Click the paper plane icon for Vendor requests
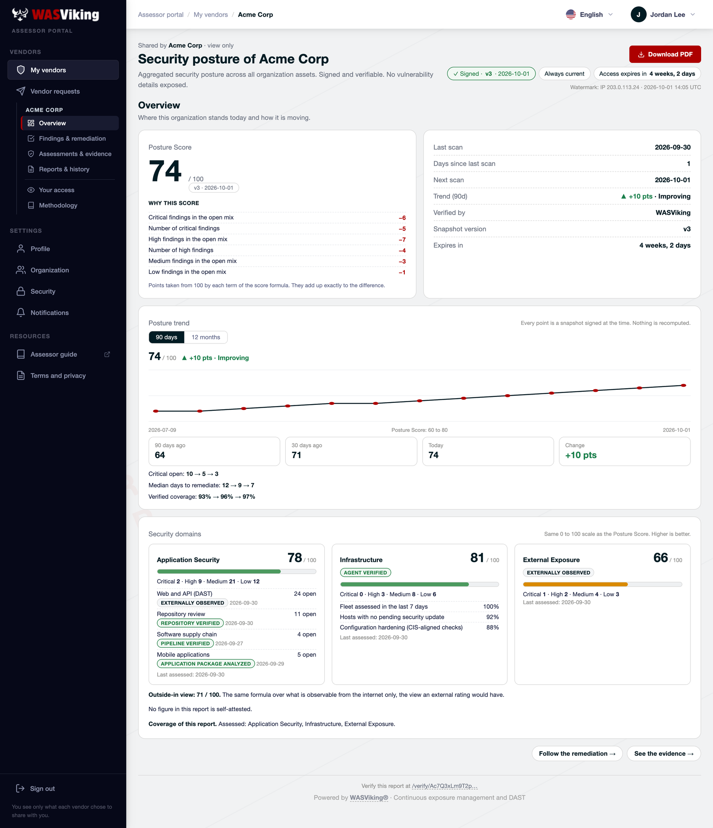Image resolution: width=713 pixels, height=828 pixels. [x=21, y=91]
